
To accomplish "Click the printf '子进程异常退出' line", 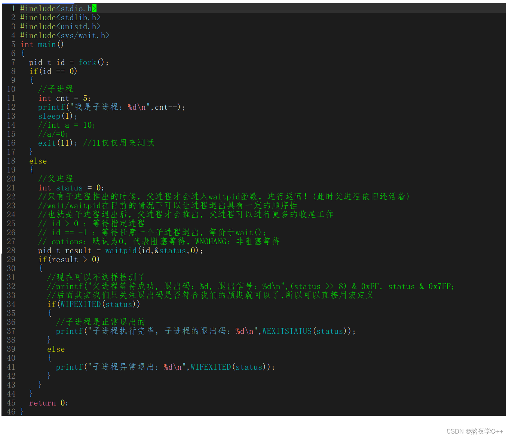I will point(165,367).
